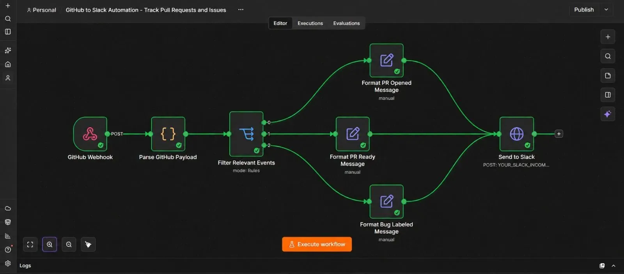Zoom in on the canvas
624x274 pixels.
click(50, 245)
